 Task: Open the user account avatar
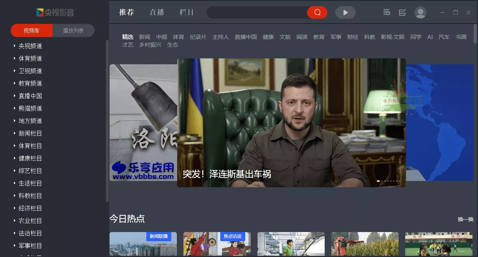tap(420, 12)
